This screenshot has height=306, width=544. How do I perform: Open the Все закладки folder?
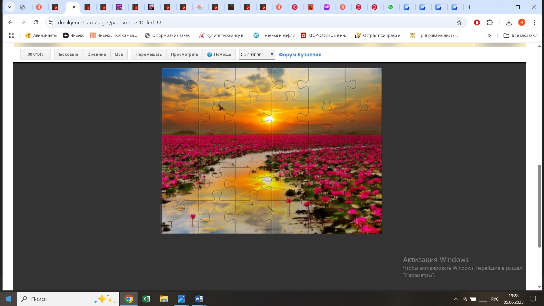pyautogui.click(x=520, y=35)
